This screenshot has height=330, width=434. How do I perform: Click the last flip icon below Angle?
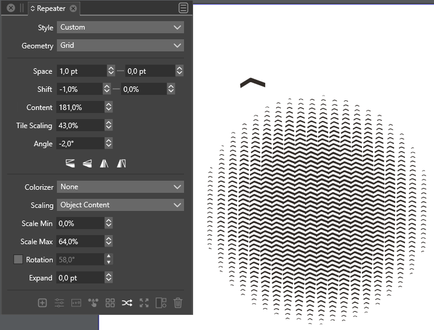121,163
